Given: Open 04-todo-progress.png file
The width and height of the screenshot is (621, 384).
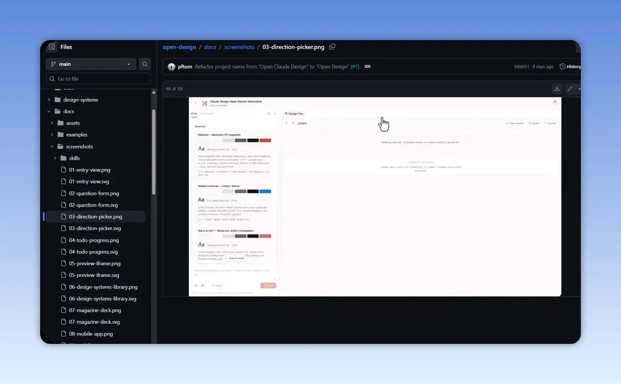Looking at the screenshot, I should pyautogui.click(x=94, y=240).
